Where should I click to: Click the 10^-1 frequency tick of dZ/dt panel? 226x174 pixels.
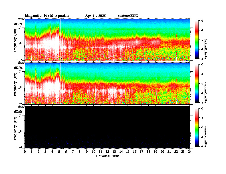click(19, 148)
